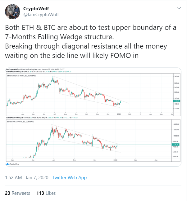Click the COINBASE:BTCUSD symbol header

point(13,118)
